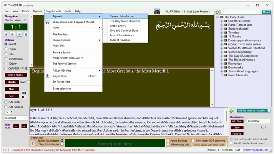Click the app icon in title bar
274x154 pixels.
pyautogui.click(x=5, y=5)
